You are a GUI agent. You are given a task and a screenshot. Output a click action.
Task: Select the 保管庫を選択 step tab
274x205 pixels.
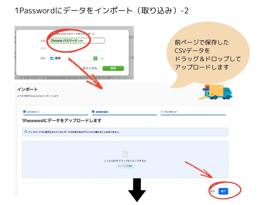[124, 112]
